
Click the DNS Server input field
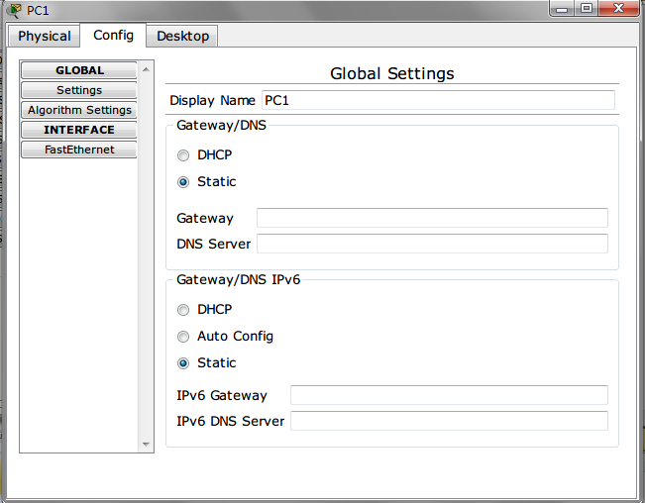(x=432, y=244)
